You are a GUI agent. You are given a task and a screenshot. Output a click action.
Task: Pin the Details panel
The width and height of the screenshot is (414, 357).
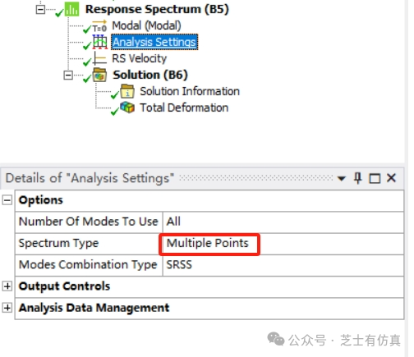coord(357,178)
